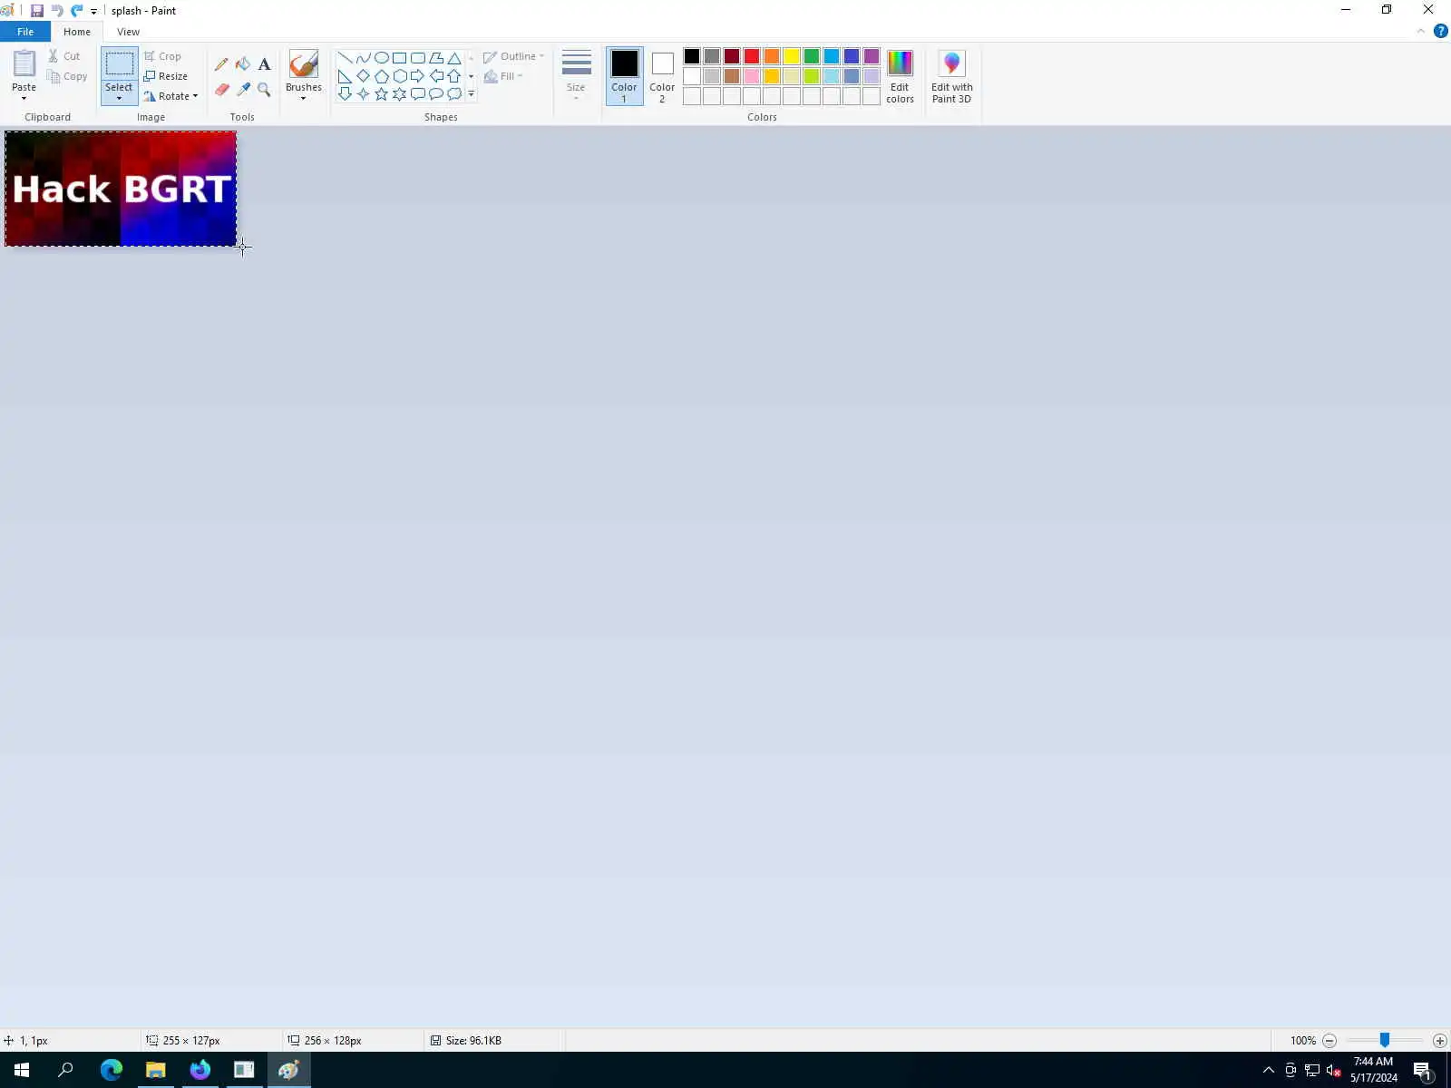Click the zoom out minus button

click(1329, 1041)
